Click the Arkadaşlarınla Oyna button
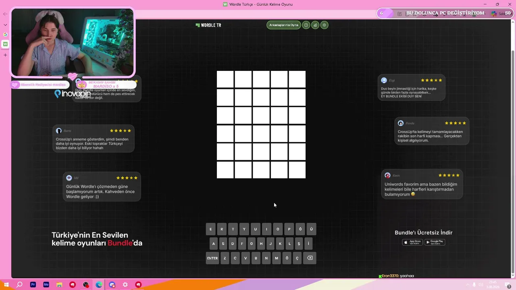 284,25
